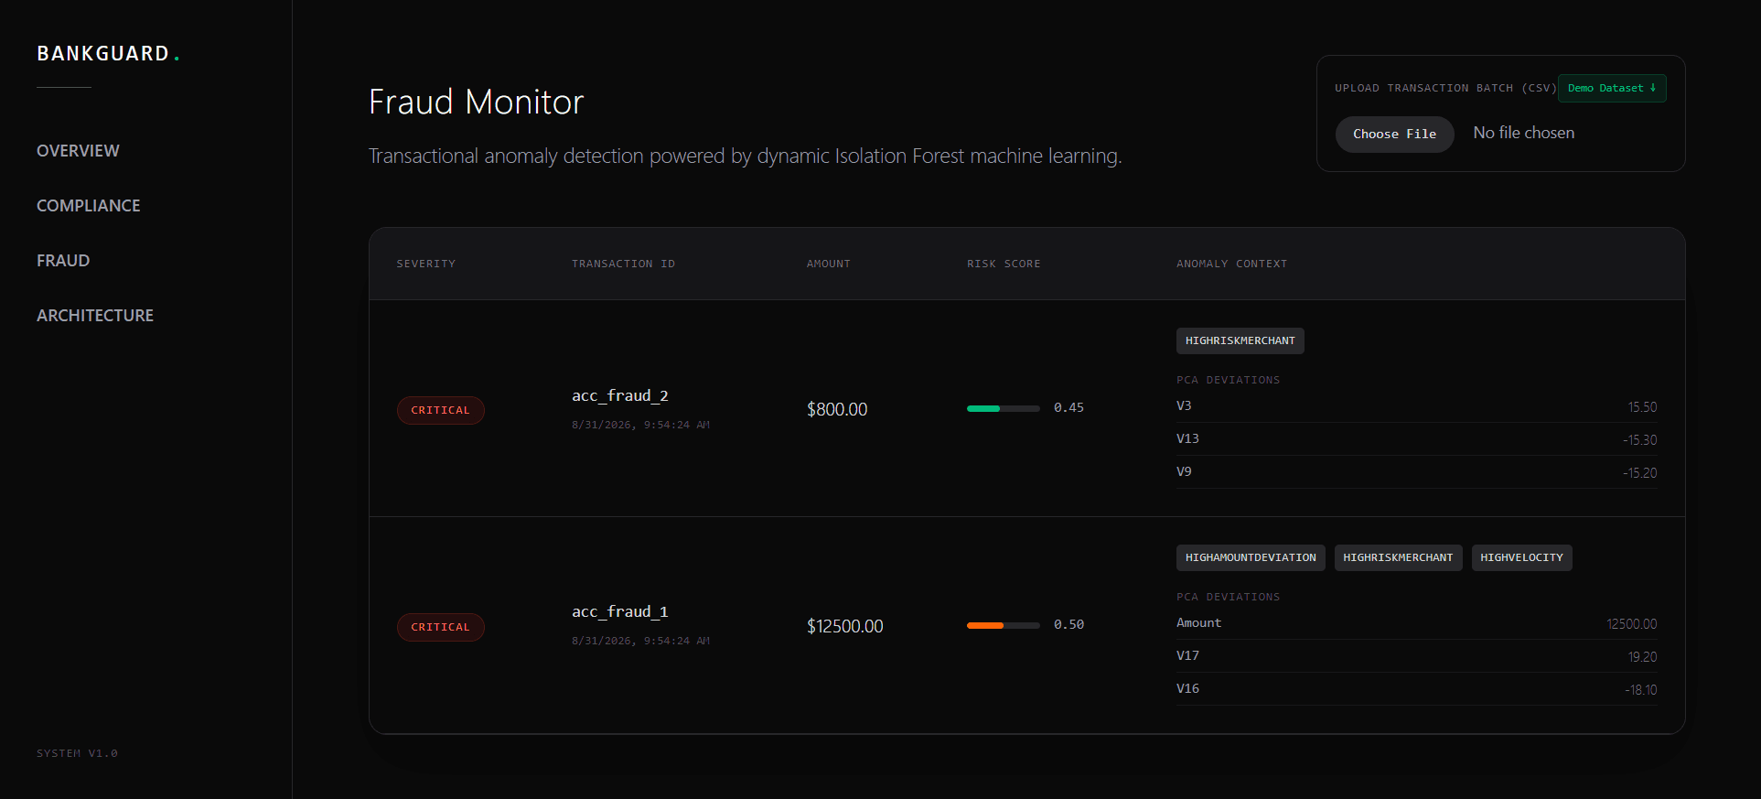Go to Compliance section

(x=89, y=206)
